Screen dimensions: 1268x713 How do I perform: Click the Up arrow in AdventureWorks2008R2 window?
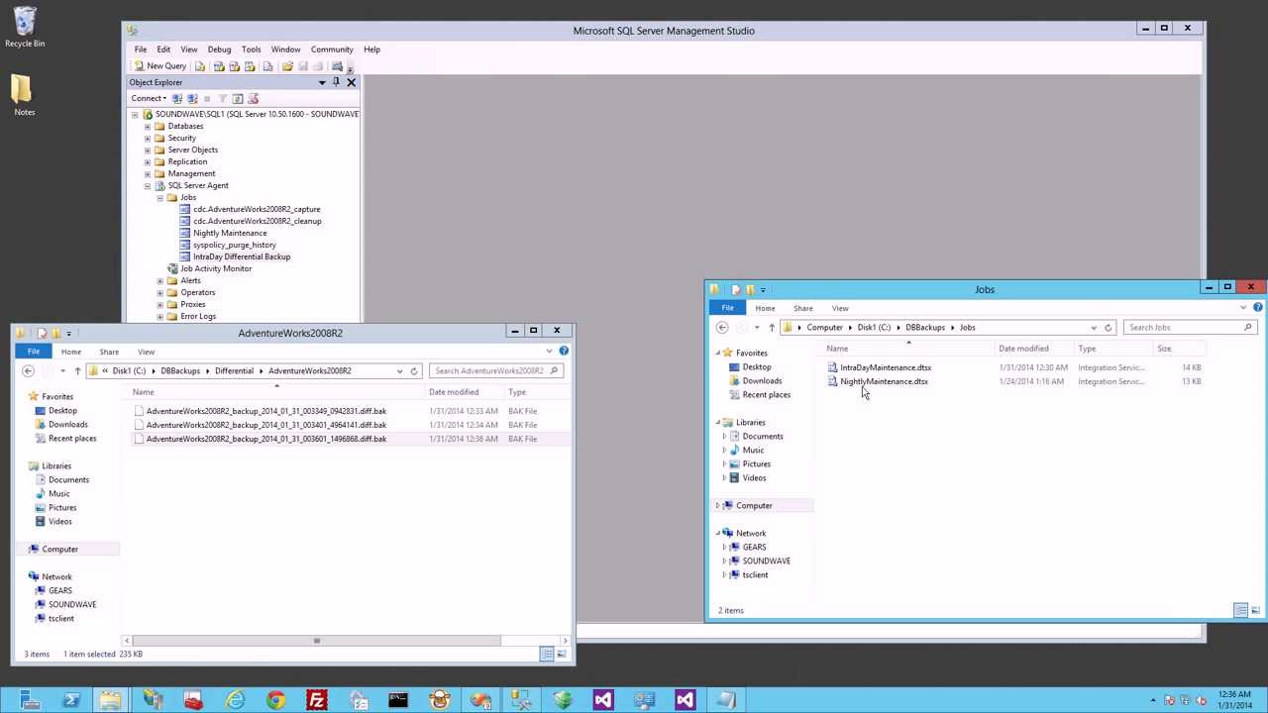point(77,370)
